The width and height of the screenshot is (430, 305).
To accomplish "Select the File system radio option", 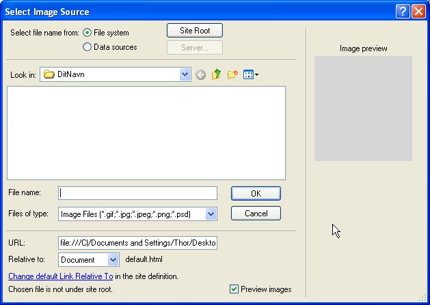I will point(87,33).
